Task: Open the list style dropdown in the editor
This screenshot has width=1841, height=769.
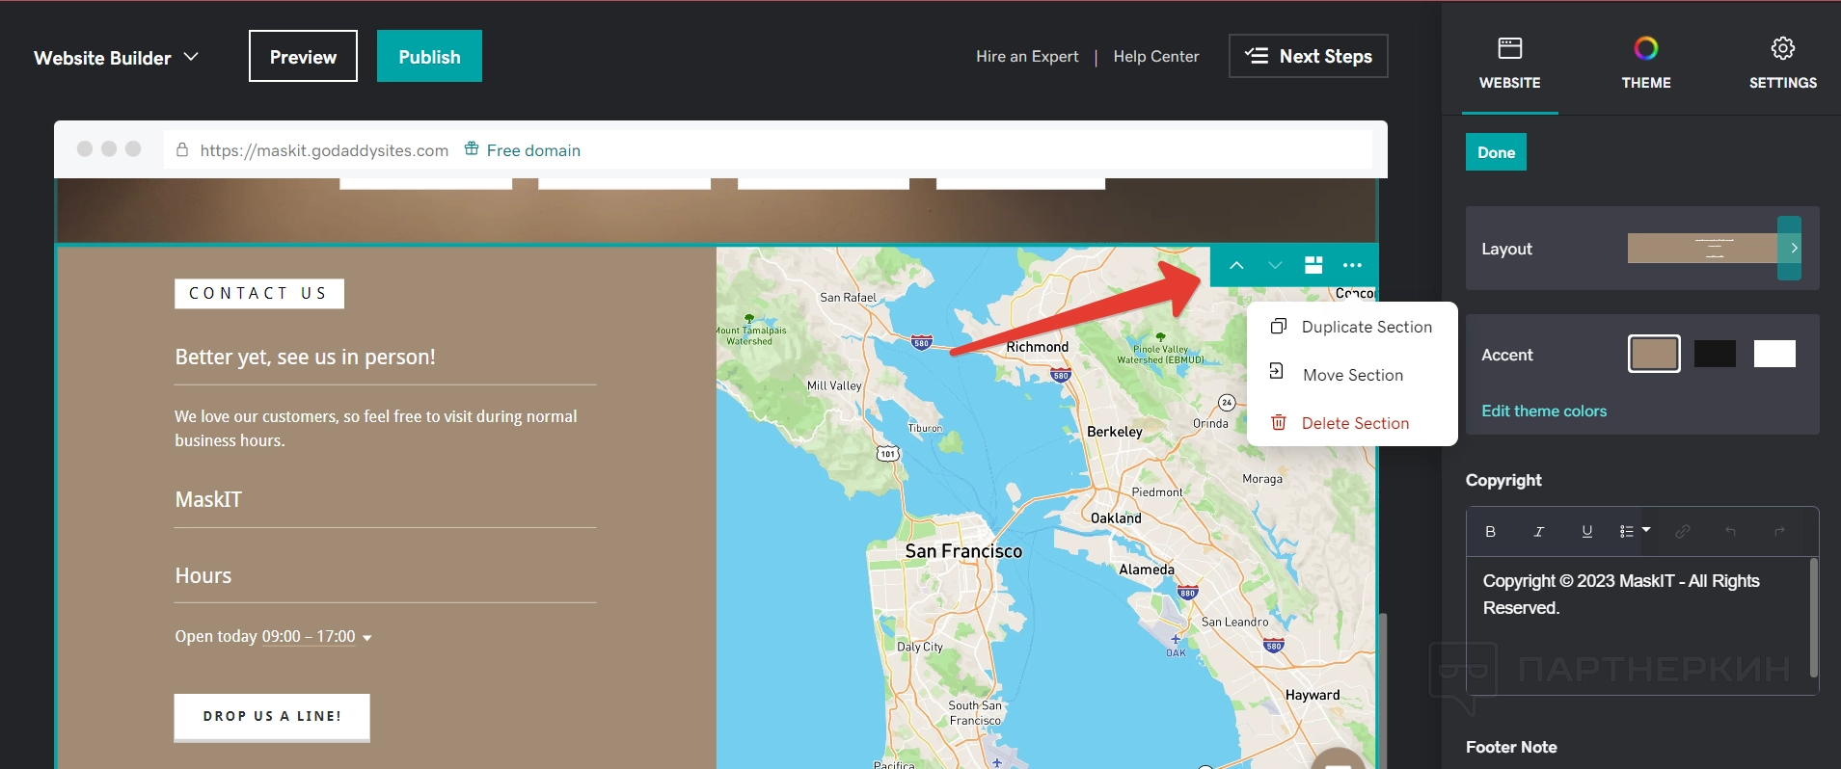Action: (x=1635, y=531)
